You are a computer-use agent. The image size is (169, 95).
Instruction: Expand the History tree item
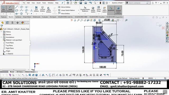click(x=1, y=32)
